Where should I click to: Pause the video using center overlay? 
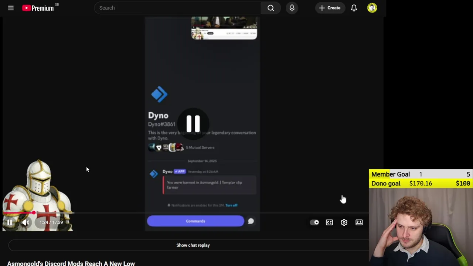tap(193, 123)
